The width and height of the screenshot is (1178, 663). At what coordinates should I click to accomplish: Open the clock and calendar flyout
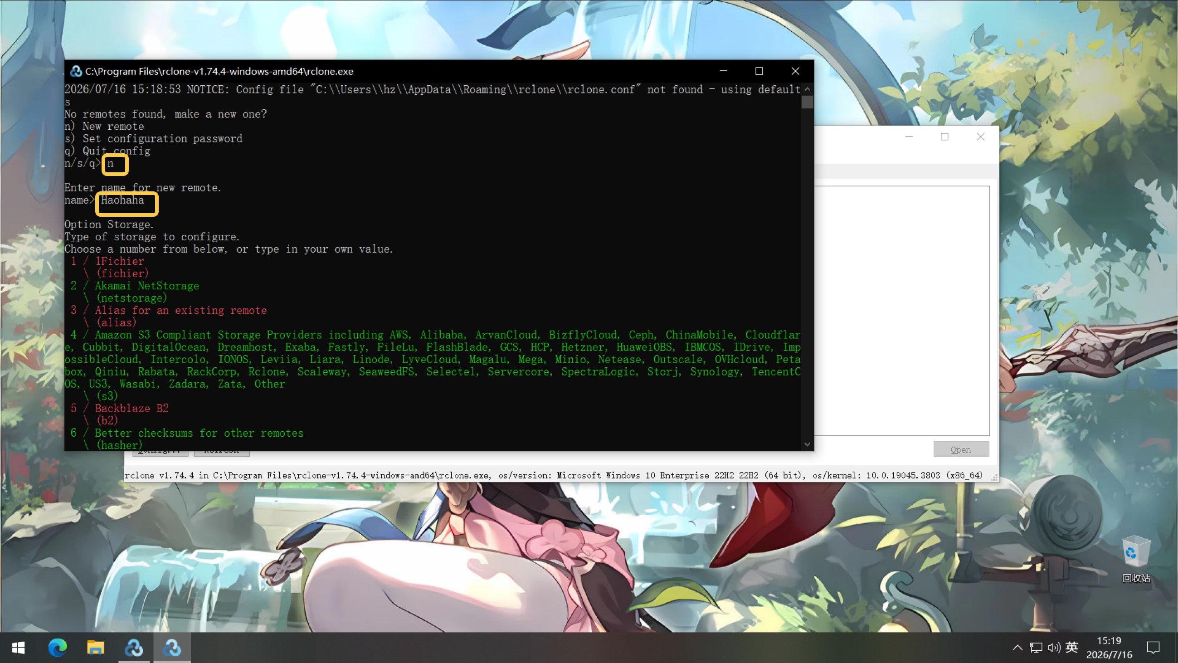click(1109, 648)
